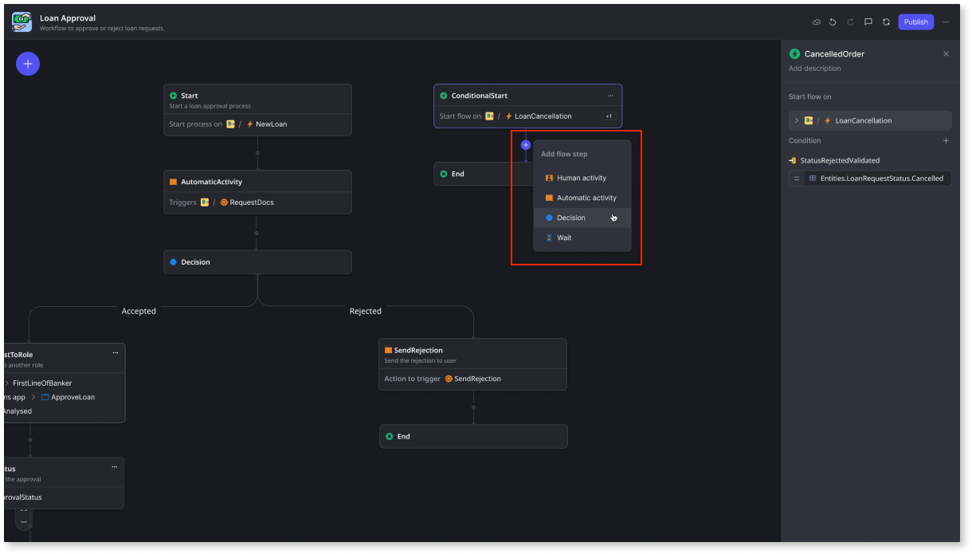The width and height of the screenshot is (972, 554).
Task: Click the Publish button
Action: [915, 22]
